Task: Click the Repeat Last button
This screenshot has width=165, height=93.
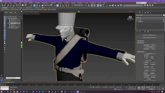Action: [150, 54]
